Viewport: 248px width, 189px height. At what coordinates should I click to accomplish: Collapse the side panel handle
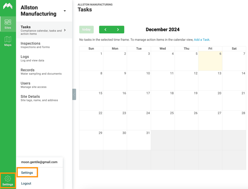click(74, 94)
